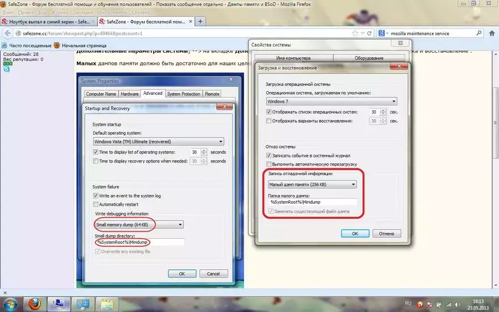Open Начальная страница bookmark

coord(80,45)
